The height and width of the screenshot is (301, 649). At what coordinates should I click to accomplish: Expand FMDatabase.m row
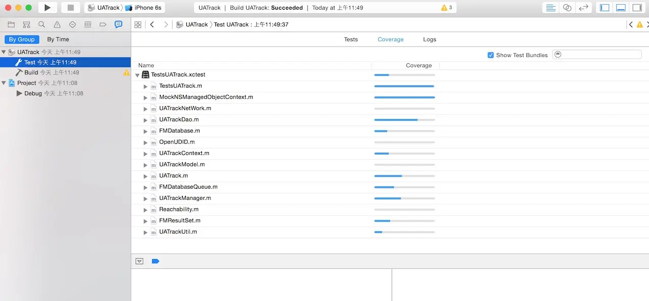coord(146,131)
